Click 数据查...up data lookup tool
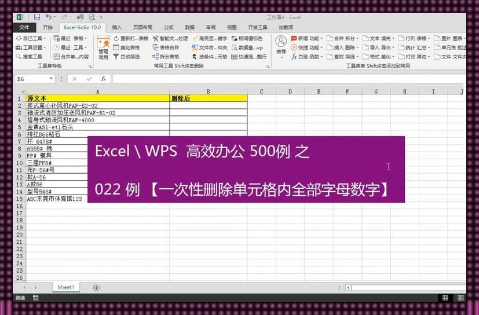The image size is (479, 315). point(247,47)
